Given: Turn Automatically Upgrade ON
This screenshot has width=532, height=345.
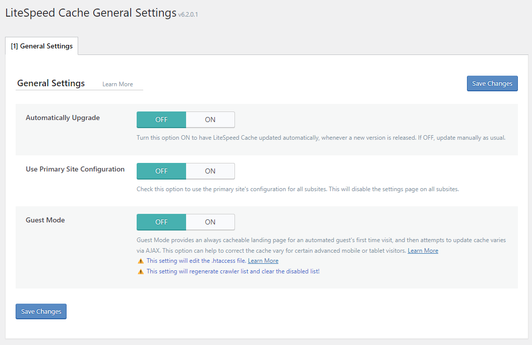Looking at the screenshot, I should point(210,120).
